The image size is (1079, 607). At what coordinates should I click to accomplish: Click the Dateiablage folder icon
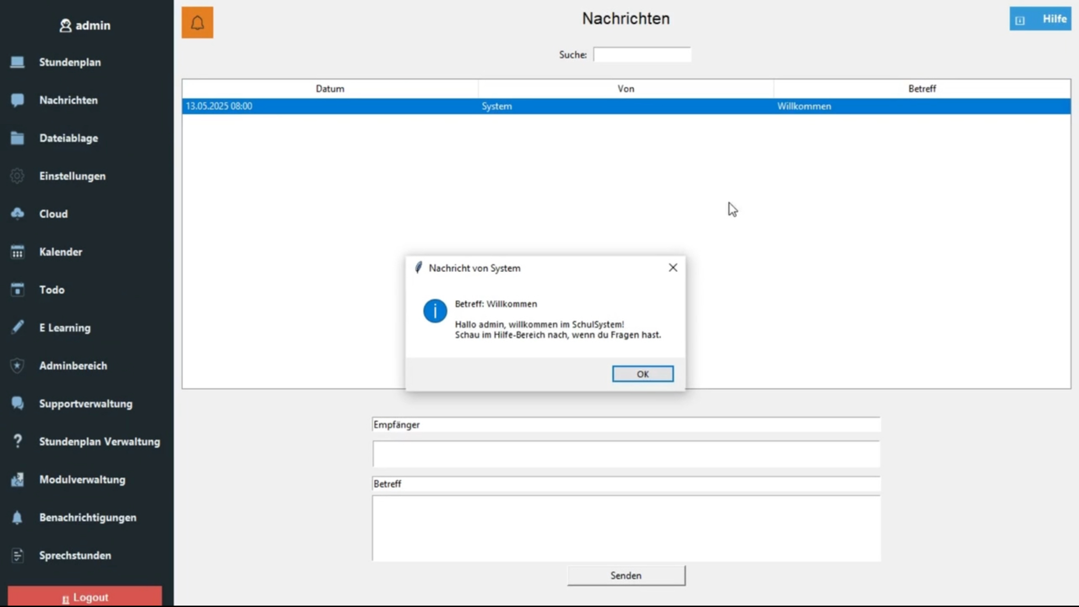17,138
